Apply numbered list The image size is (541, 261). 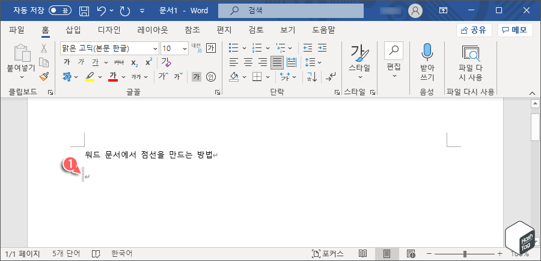tap(257, 48)
